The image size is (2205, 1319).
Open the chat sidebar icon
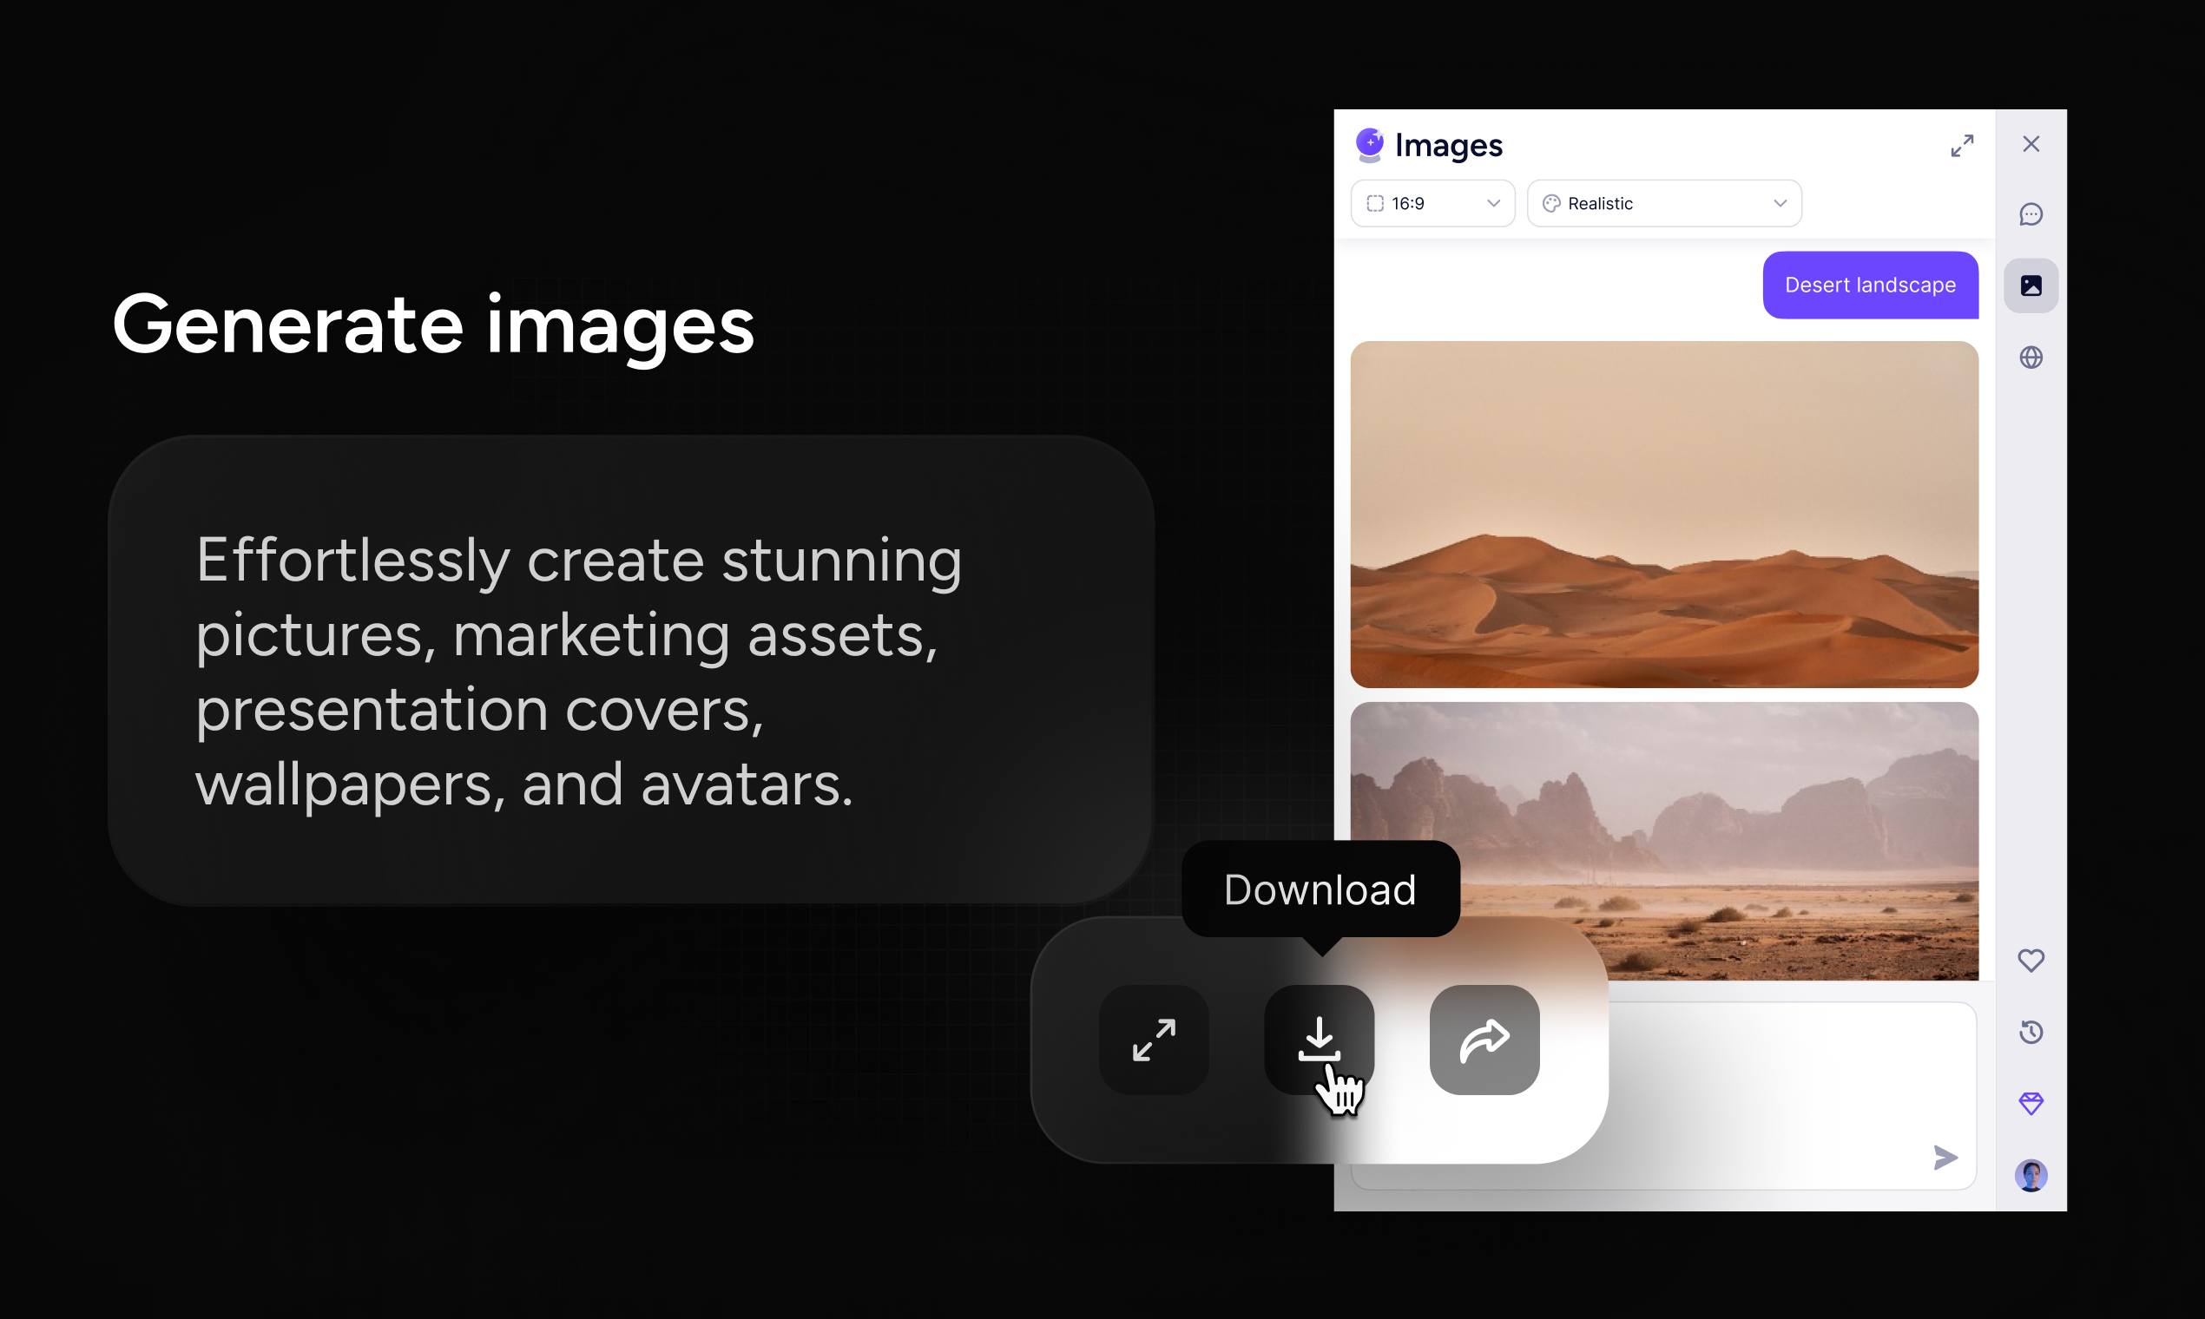coord(2030,214)
